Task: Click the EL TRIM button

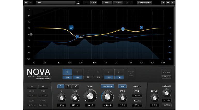Action: [x=167, y=105]
